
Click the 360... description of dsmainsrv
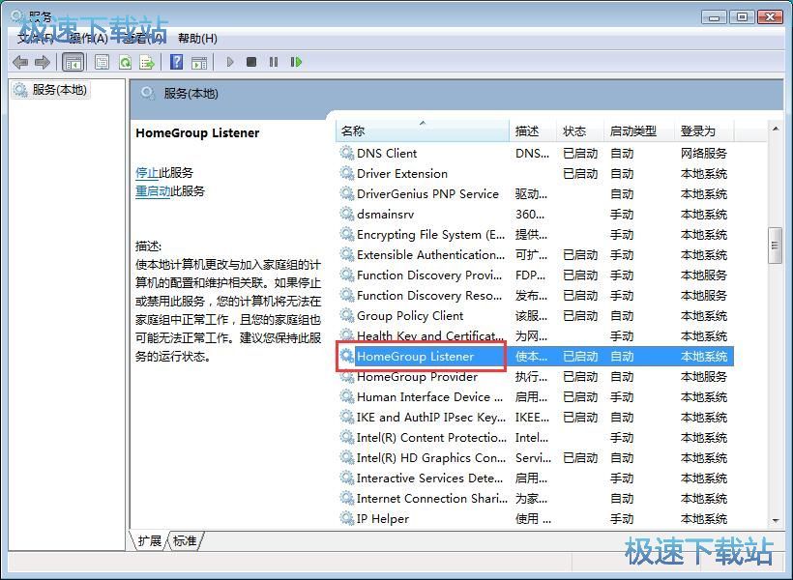pyautogui.click(x=530, y=215)
